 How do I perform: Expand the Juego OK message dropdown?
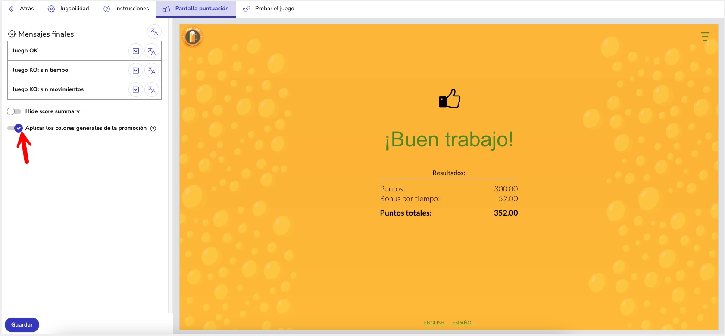tap(136, 51)
